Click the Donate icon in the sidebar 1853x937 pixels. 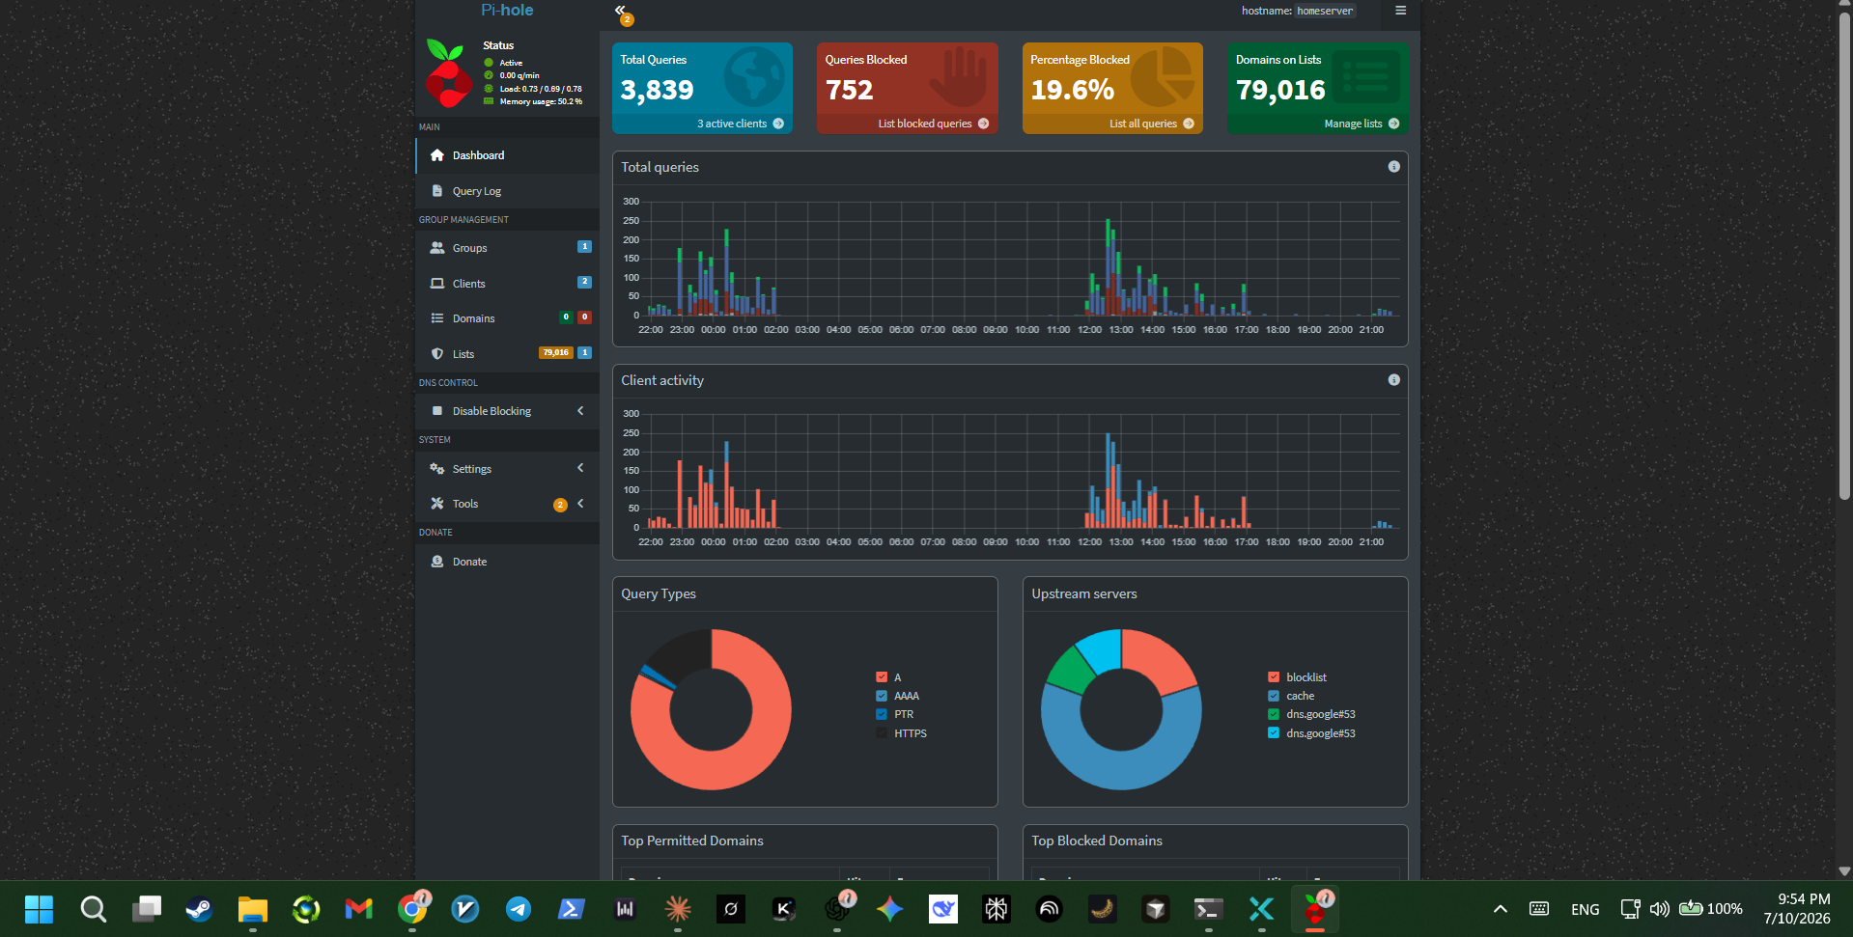(437, 562)
